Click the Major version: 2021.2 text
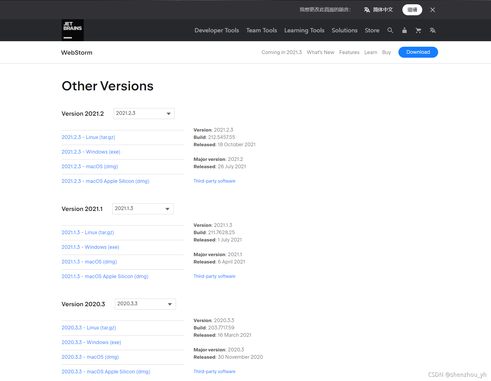Viewport: 491px width, 381px height. 218,159
